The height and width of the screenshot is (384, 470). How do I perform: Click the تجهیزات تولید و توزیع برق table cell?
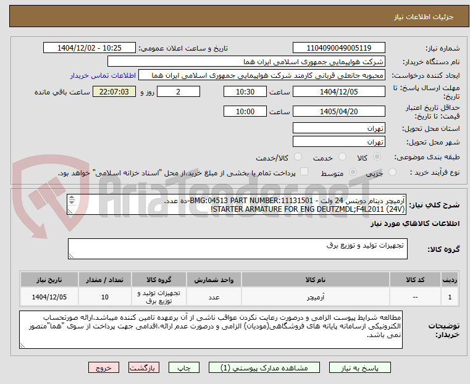tap(159, 297)
